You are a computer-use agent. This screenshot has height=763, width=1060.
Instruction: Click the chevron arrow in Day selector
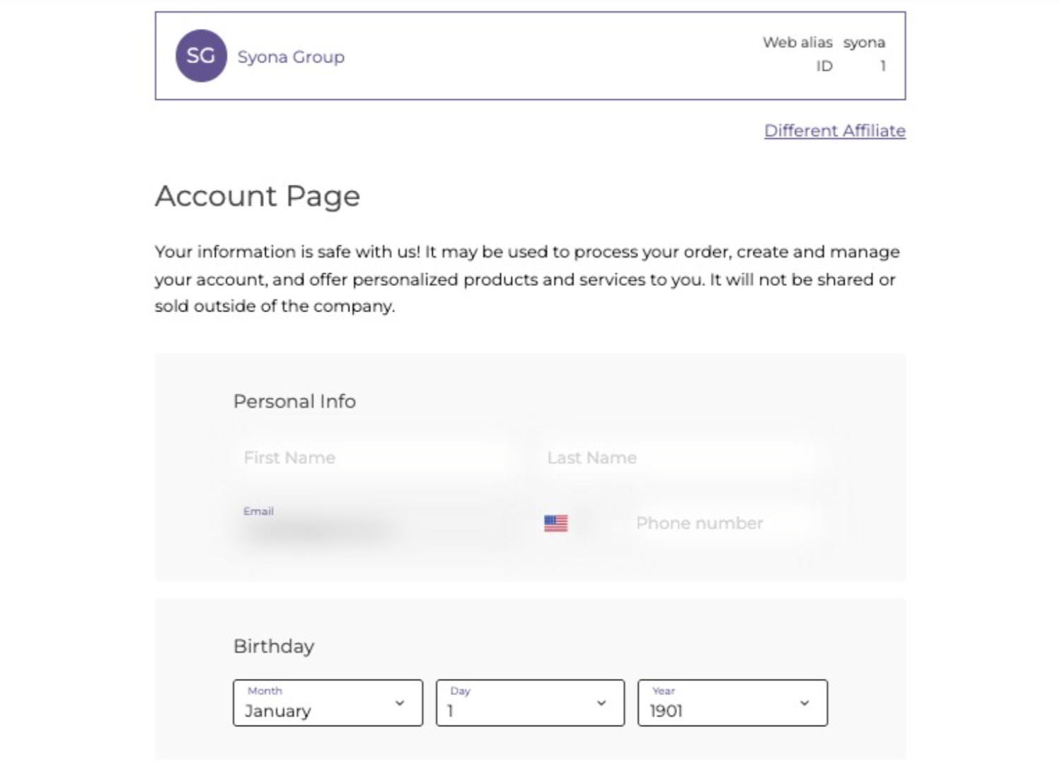[601, 703]
